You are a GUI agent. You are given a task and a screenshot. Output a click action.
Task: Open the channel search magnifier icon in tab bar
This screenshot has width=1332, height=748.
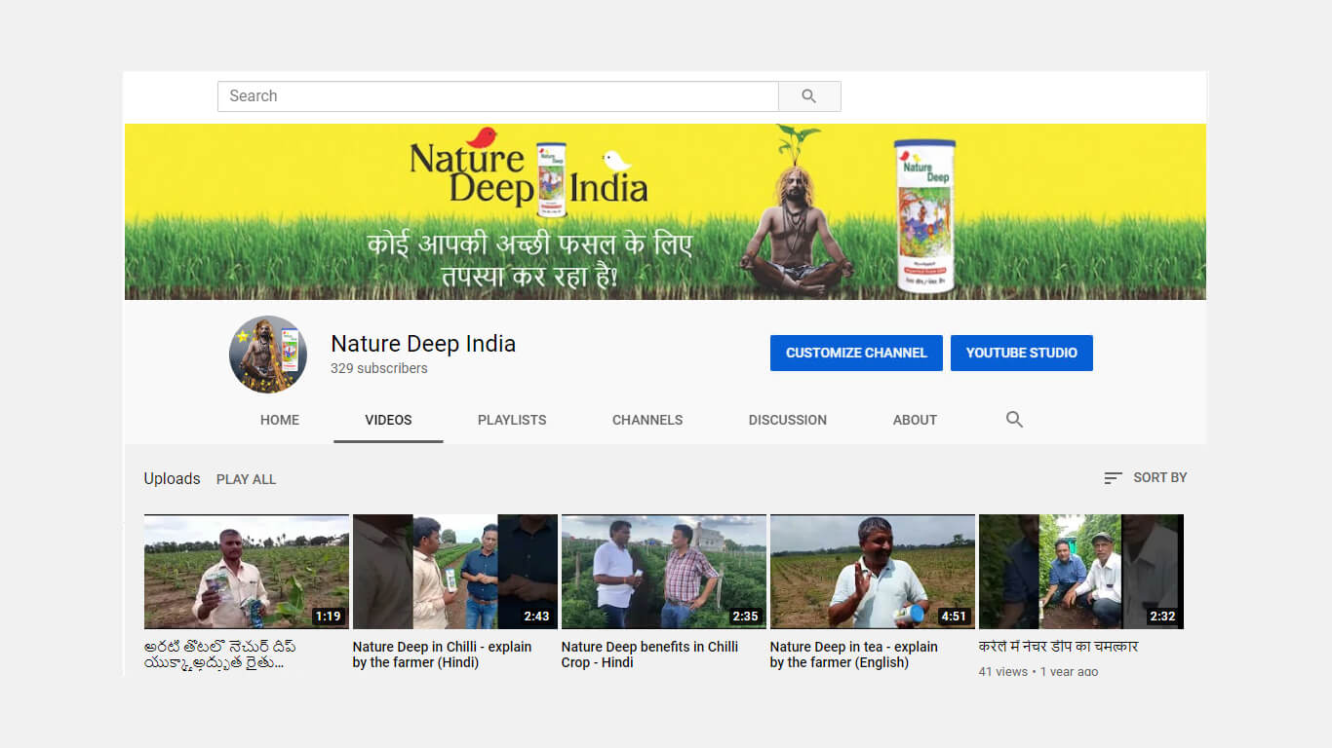pyautogui.click(x=1014, y=420)
